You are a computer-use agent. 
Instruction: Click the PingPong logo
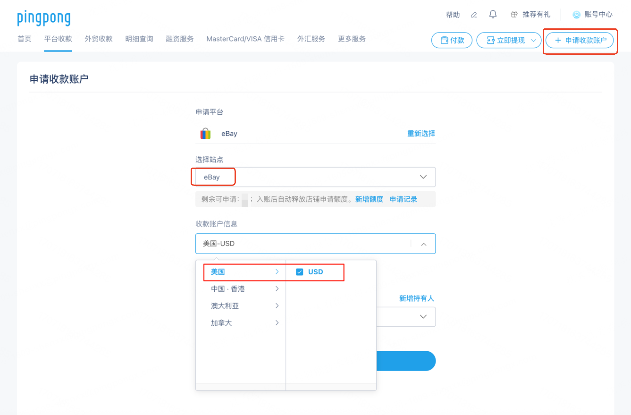click(x=44, y=18)
